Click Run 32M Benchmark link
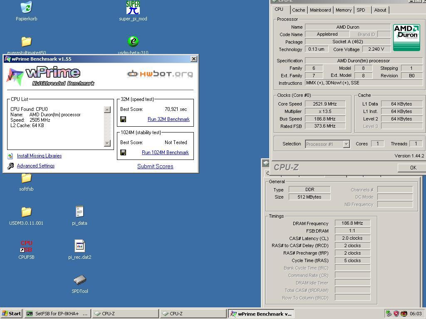 tap(169, 119)
